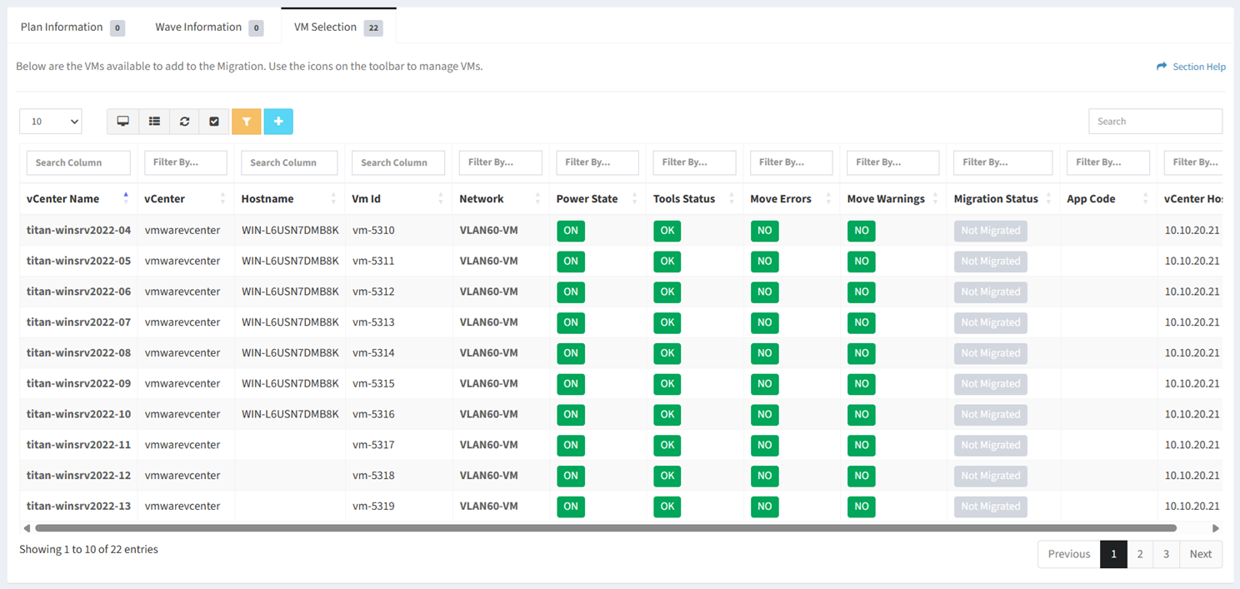Click the blue plus add button
1240x589 pixels.
click(278, 122)
